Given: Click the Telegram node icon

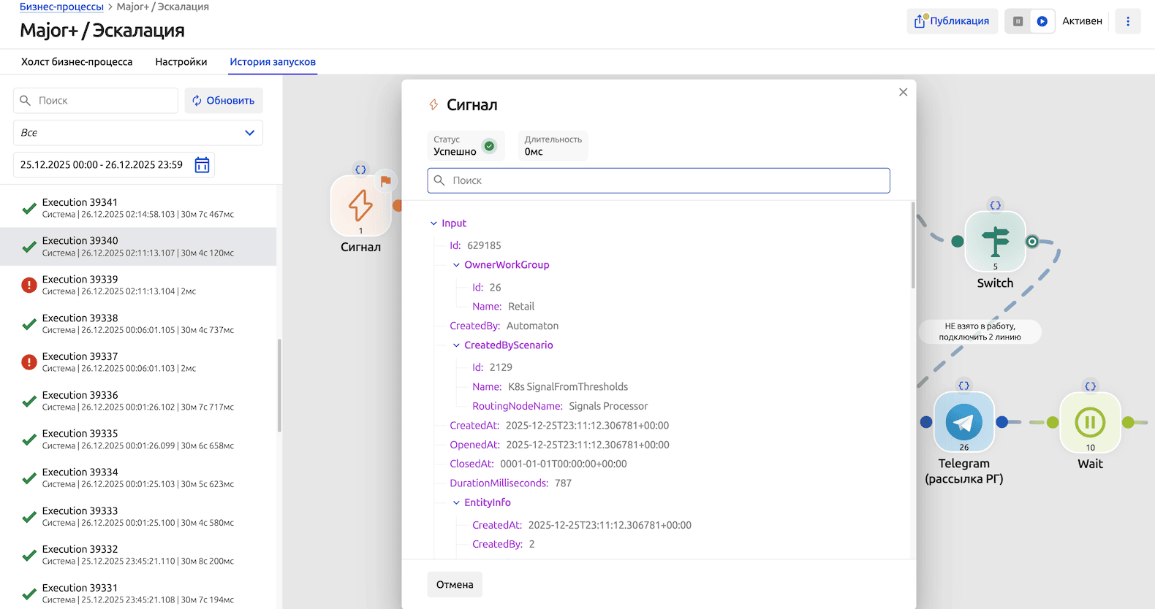Looking at the screenshot, I should 963,422.
